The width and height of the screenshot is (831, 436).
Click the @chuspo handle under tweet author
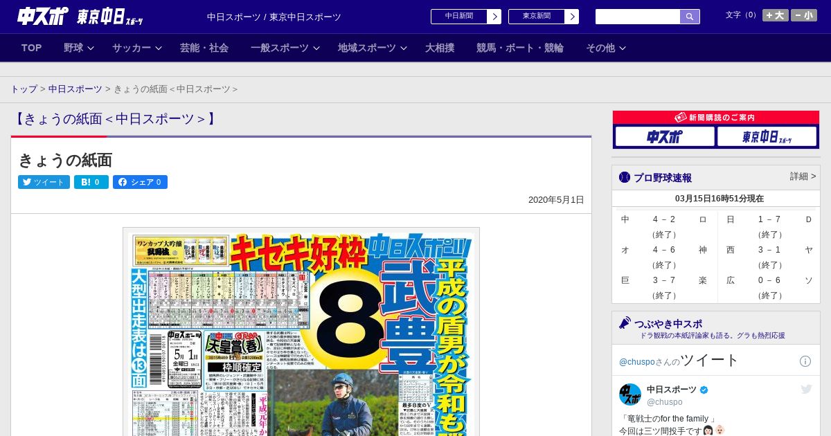tap(665, 402)
